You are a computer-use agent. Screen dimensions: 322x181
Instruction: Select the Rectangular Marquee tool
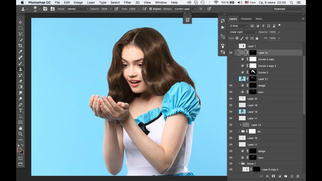(20, 28)
